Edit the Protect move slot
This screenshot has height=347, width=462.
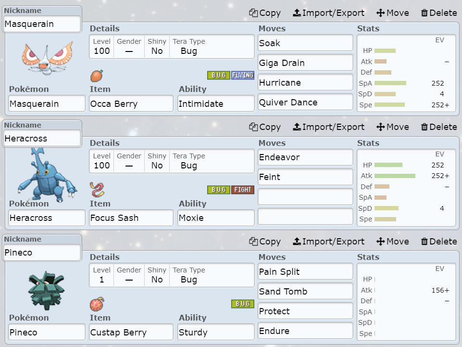pyautogui.click(x=306, y=311)
